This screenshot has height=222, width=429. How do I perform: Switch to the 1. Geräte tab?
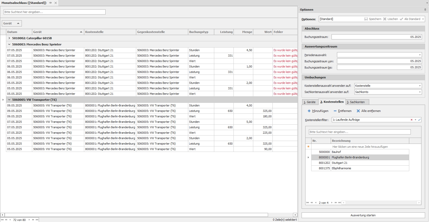tap(310, 102)
